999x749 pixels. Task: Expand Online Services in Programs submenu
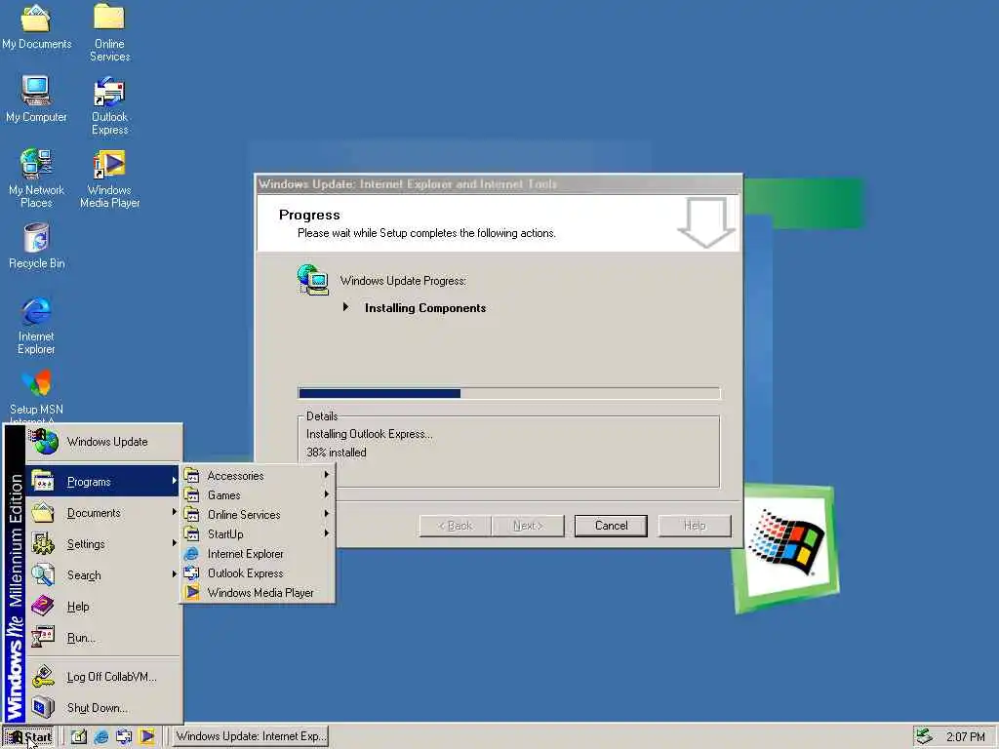[x=258, y=515]
